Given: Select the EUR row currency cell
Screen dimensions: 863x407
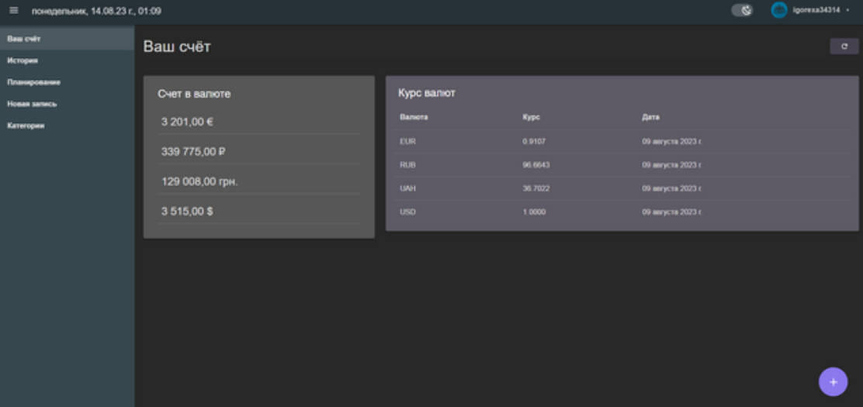Looking at the screenshot, I should tap(408, 141).
